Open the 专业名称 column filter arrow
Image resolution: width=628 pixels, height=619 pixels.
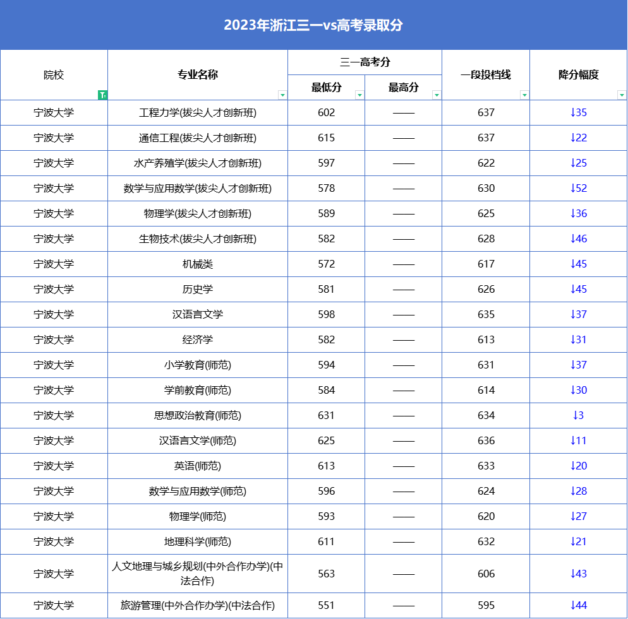tap(284, 95)
